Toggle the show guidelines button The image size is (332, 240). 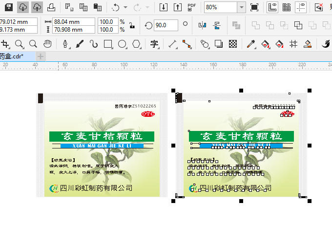[301, 7]
